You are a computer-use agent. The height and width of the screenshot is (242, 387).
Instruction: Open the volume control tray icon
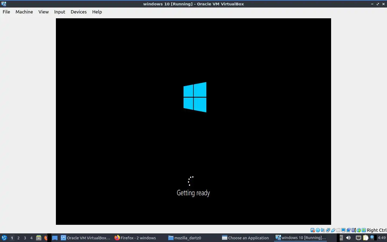pyautogui.click(x=348, y=238)
